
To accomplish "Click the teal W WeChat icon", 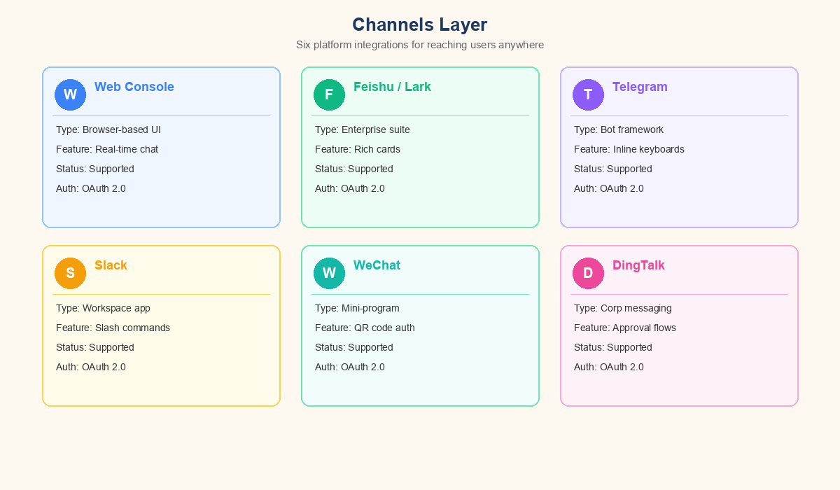I will click(x=329, y=273).
